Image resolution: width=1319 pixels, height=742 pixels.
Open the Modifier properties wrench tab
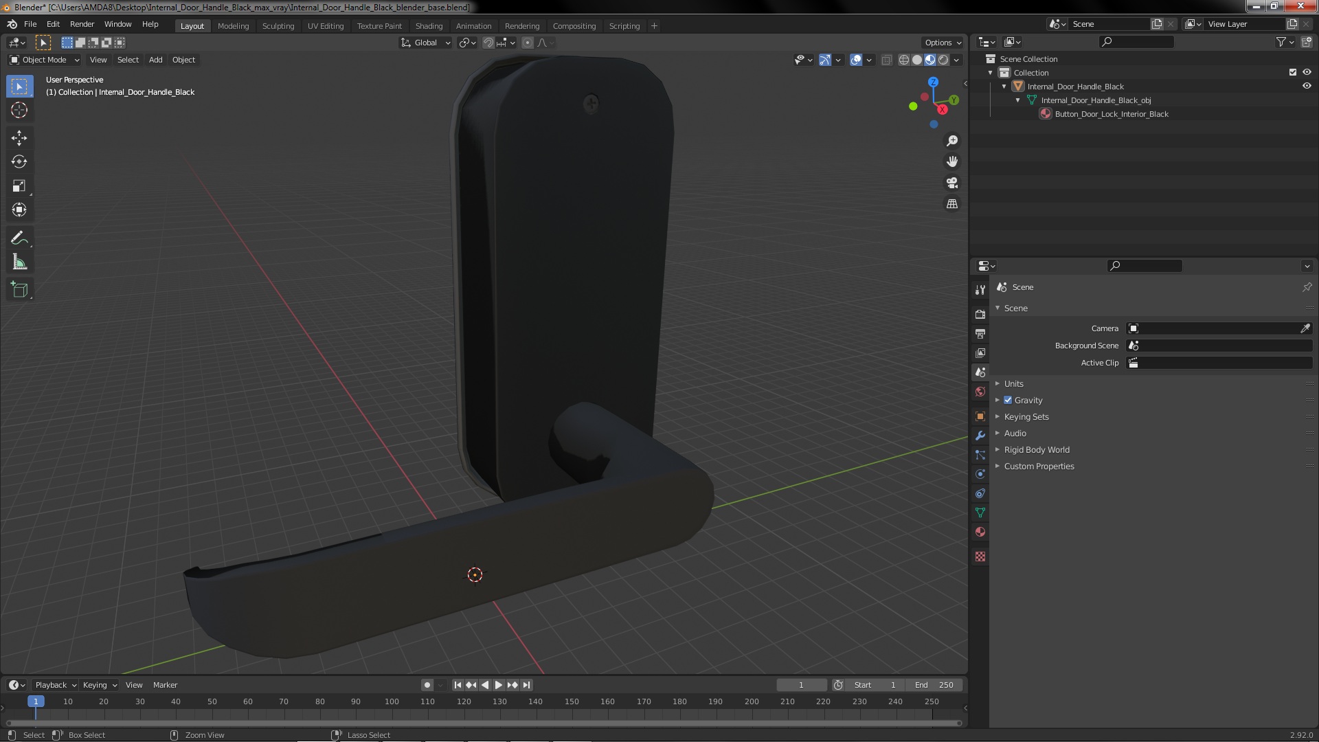coord(980,436)
